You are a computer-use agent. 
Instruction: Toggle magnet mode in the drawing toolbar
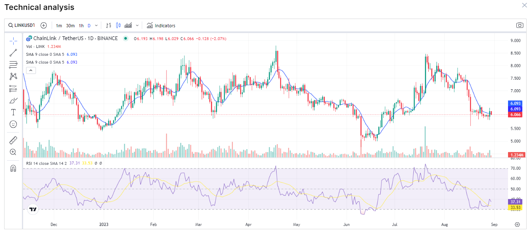click(13, 168)
